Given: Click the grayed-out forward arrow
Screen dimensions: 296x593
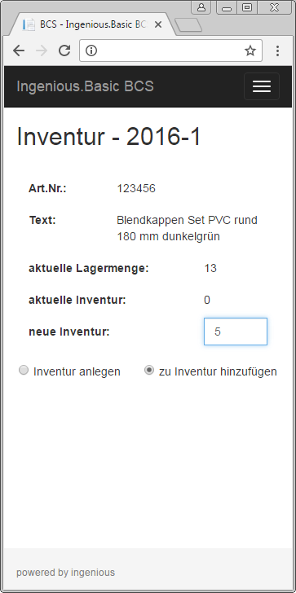Looking at the screenshot, I should tap(42, 51).
